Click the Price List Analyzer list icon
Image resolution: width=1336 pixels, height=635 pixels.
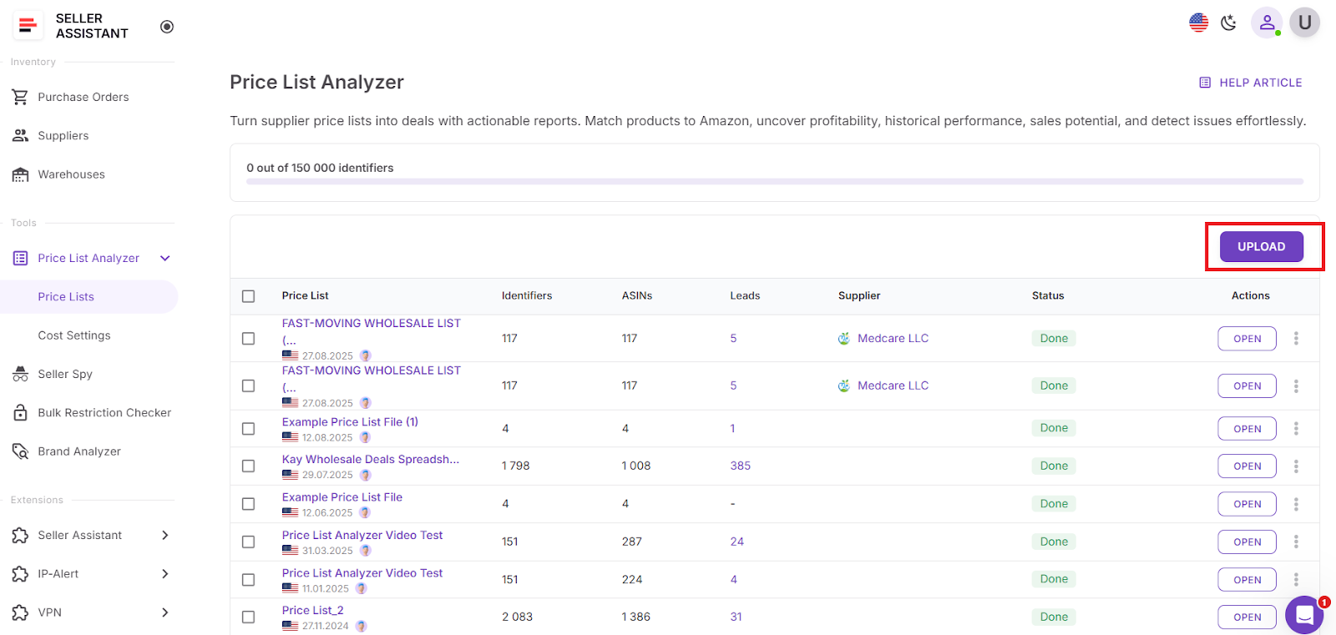[x=21, y=258]
